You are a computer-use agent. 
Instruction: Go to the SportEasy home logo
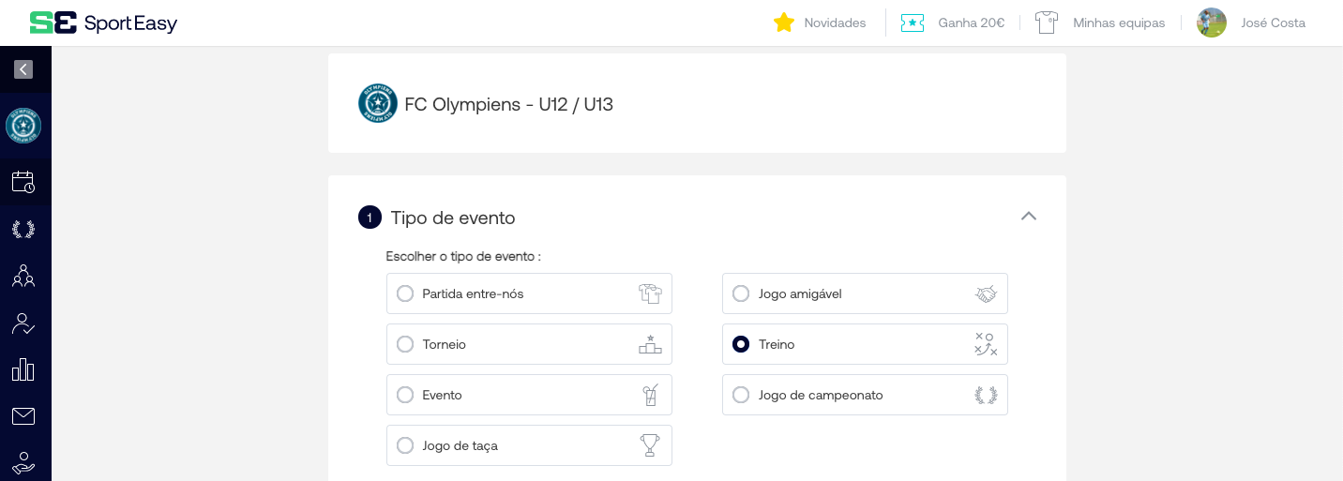click(103, 23)
